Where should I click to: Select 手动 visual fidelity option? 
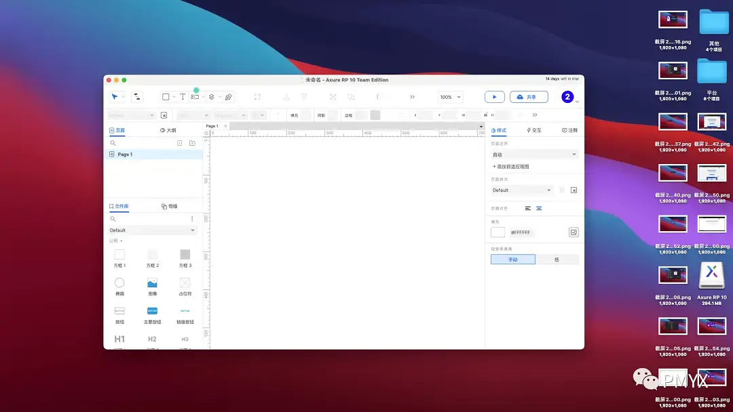[513, 260]
